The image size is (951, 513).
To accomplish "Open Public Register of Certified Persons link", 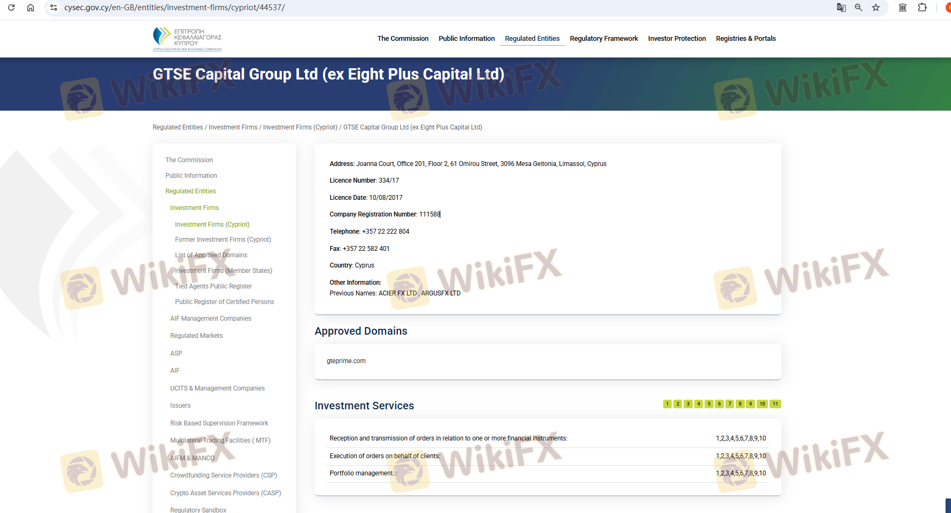I will click(x=224, y=302).
